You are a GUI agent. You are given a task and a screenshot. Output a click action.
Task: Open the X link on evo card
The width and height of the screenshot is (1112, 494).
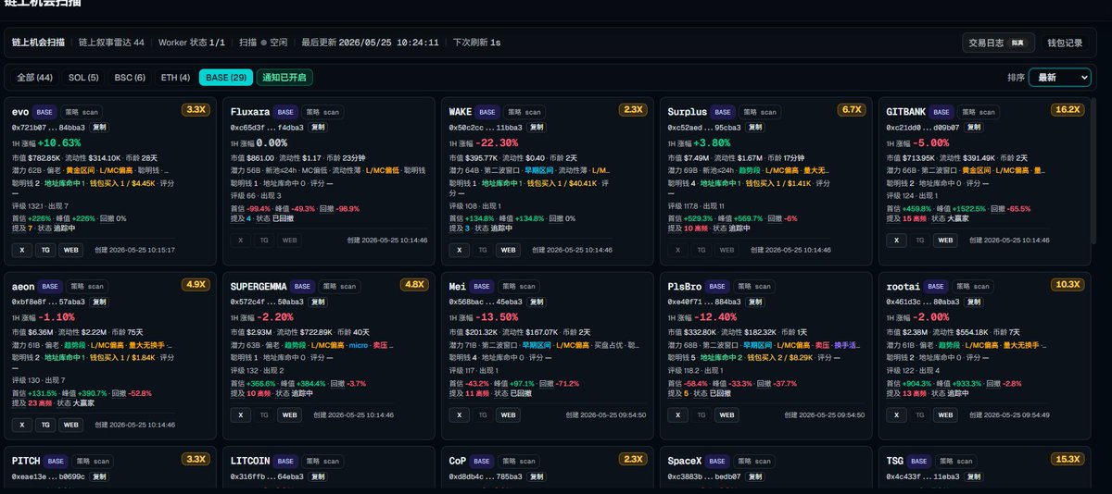[x=22, y=250]
